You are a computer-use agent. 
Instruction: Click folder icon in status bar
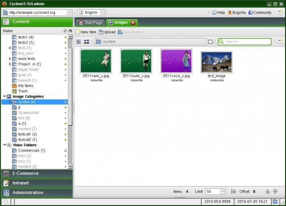274,202
